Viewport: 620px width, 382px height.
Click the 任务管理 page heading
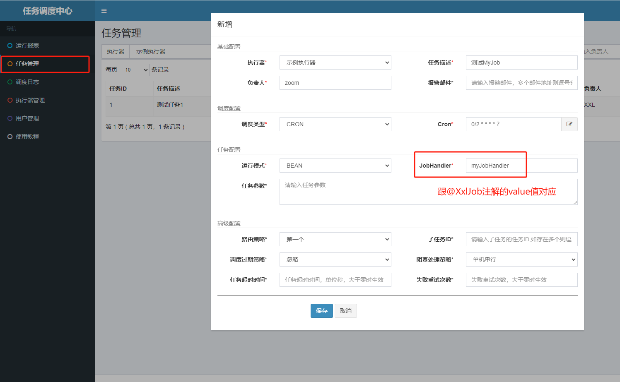pyautogui.click(x=121, y=33)
